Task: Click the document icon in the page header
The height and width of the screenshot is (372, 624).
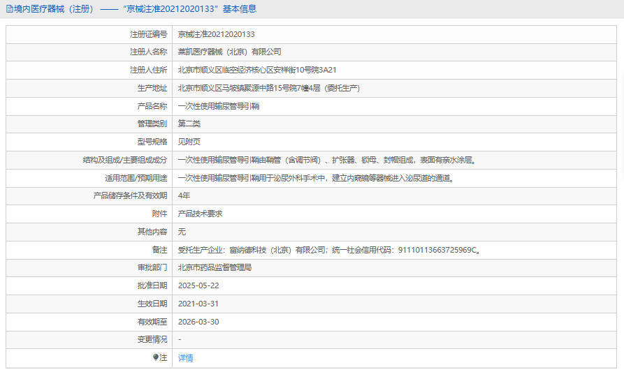Action: pos(8,9)
